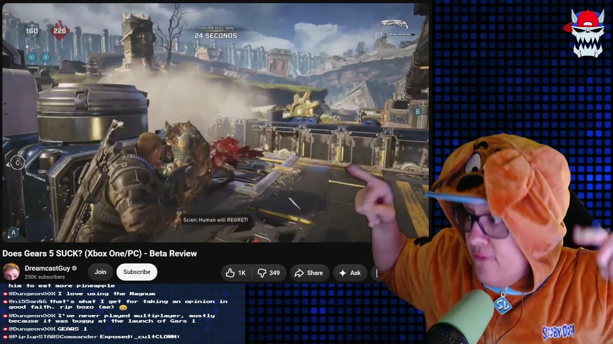The width and height of the screenshot is (613, 344).
Task: Open the Share dialog for the video
Action: pos(309,273)
